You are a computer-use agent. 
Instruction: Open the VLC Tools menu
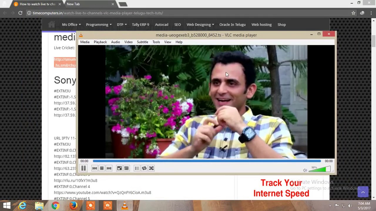pyautogui.click(x=156, y=42)
